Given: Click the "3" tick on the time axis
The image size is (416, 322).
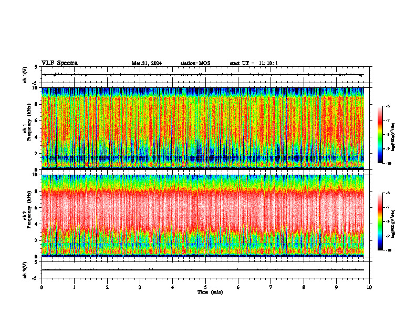Looking at the screenshot, I should click(x=140, y=287).
